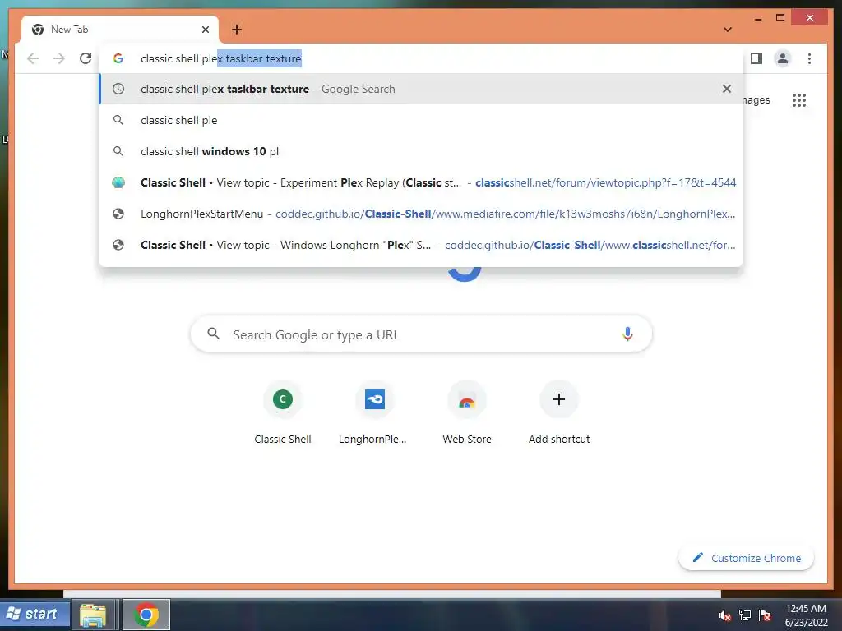The height and width of the screenshot is (631, 842).
Task: Select suggestion classic shell plex taskbar texture
Action: pyautogui.click(x=422, y=89)
